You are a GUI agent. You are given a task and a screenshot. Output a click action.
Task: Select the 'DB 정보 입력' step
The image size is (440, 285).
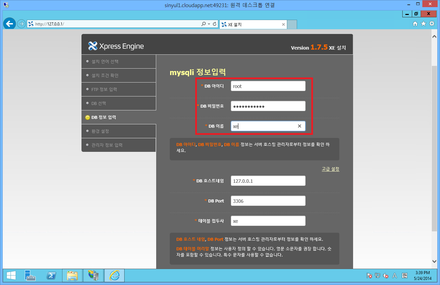coord(119,117)
